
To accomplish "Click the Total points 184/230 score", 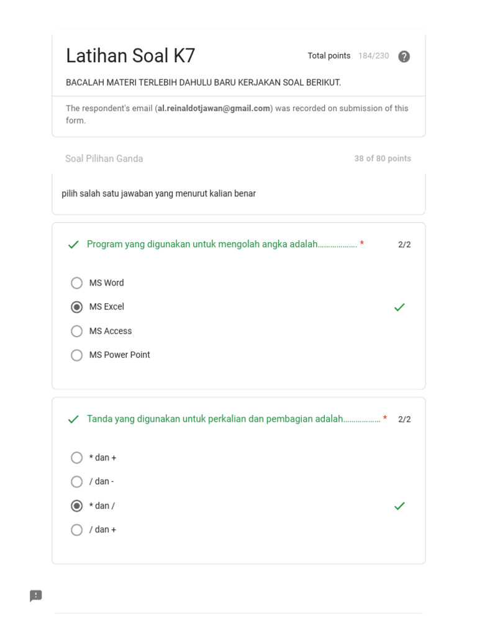I will [373, 56].
